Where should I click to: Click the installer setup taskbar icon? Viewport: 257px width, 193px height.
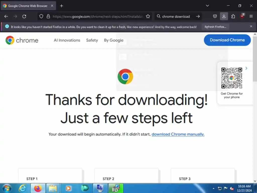pyautogui.click(x=116, y=188)
